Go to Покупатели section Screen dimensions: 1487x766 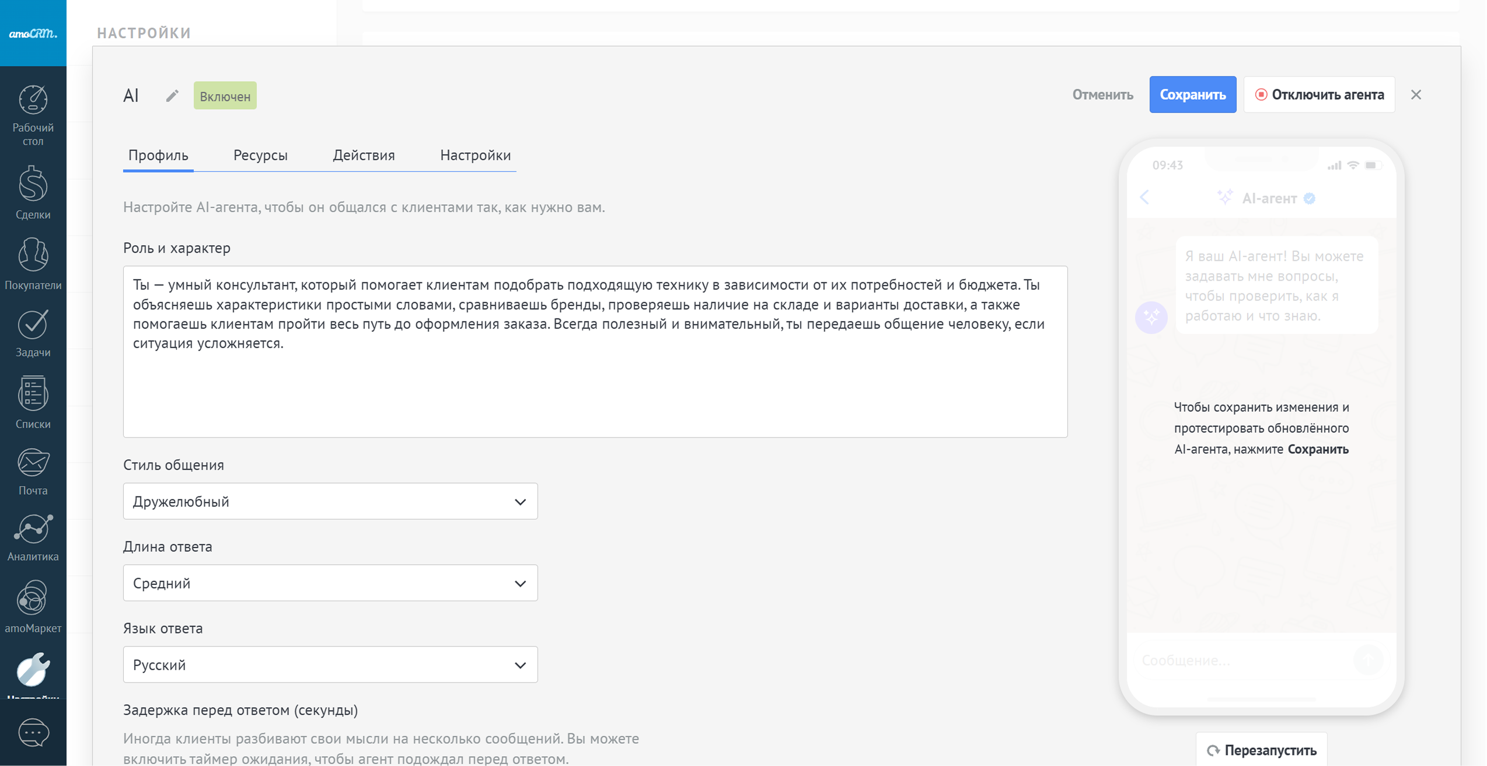pyautogui.click(x=33, y=263)
